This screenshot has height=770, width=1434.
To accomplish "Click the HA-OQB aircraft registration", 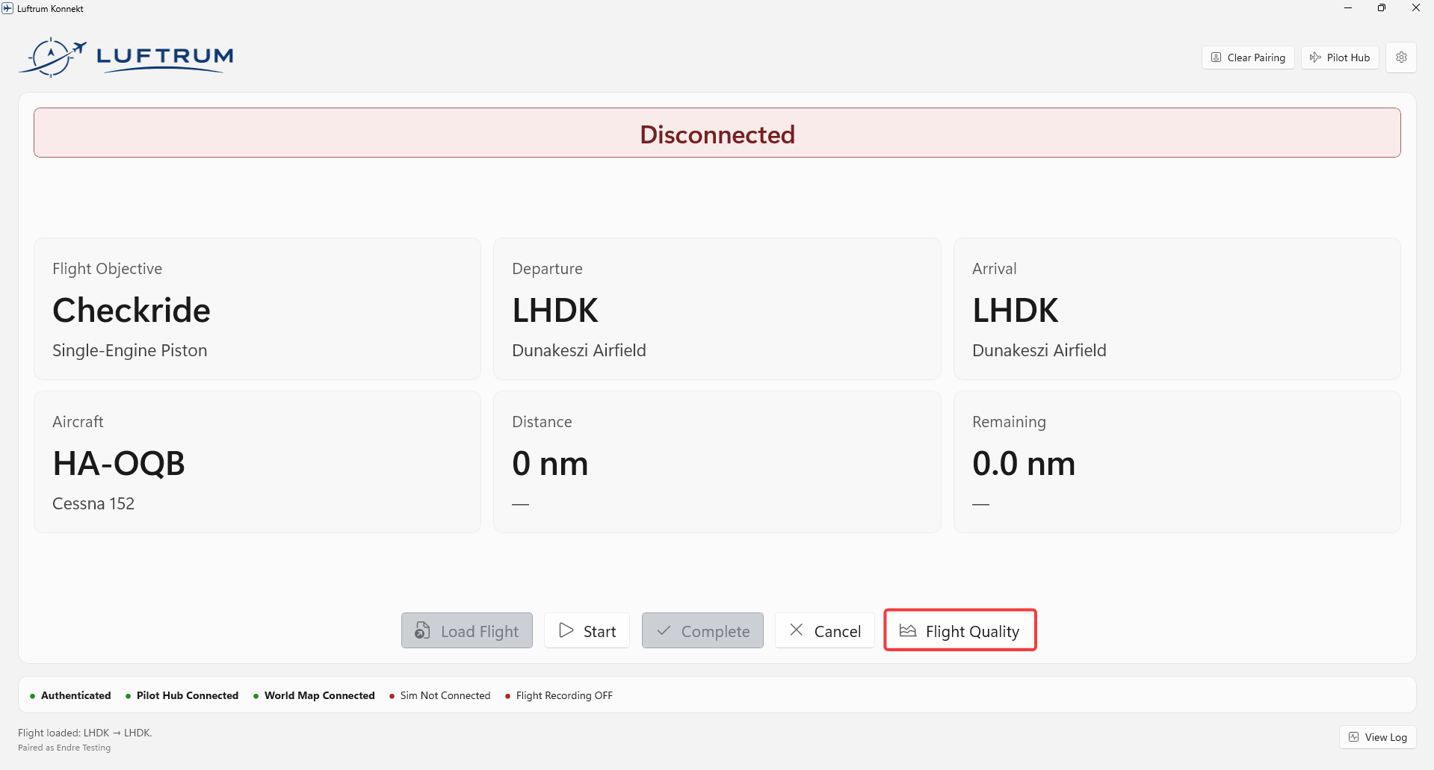I will coord(119,464).
